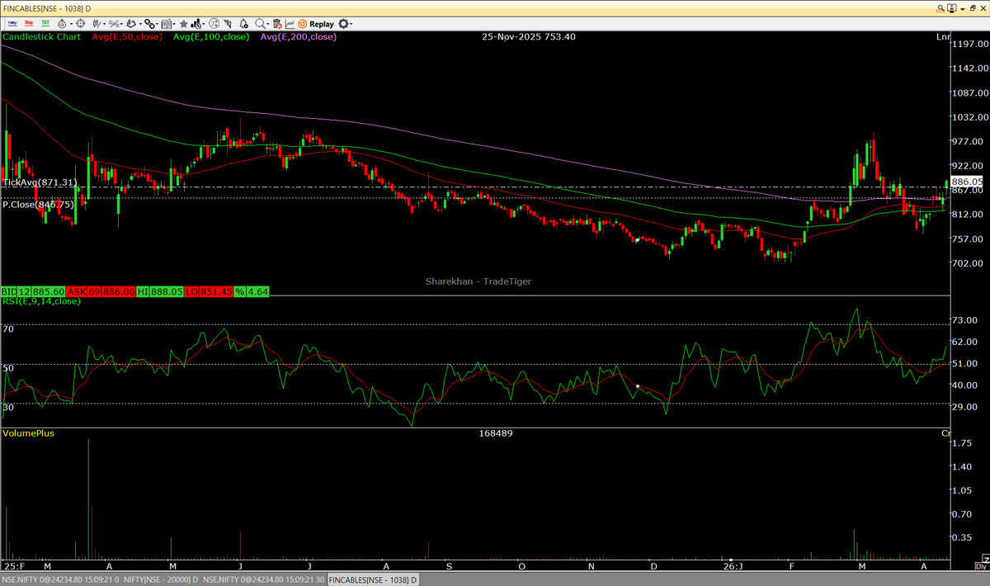Click the star favorites icon

click(183, 24)
